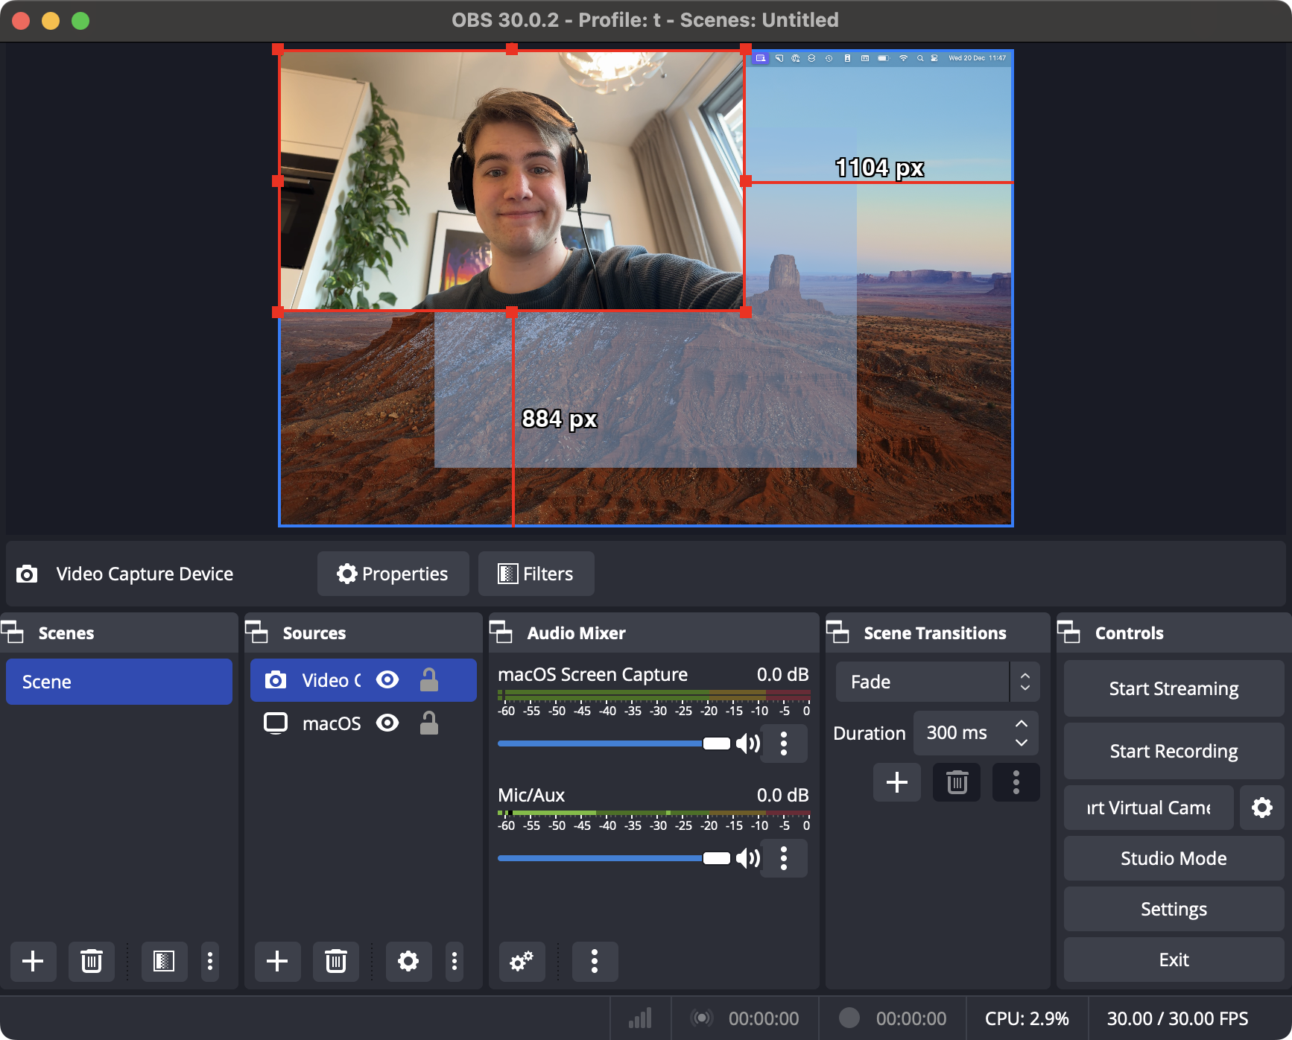
Task: Pop out the Scene Transitions dock icon
Action: 838,632
